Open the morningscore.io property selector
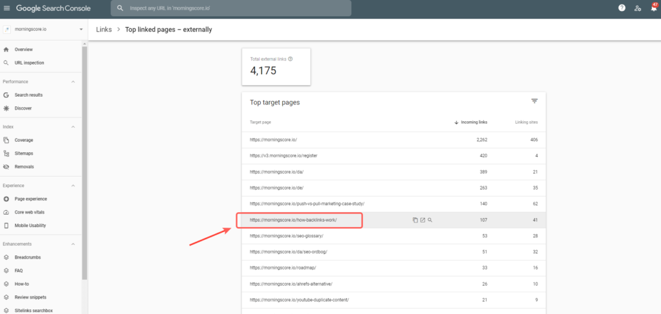This screenshot has height=314, width=661. click(43, 30)
